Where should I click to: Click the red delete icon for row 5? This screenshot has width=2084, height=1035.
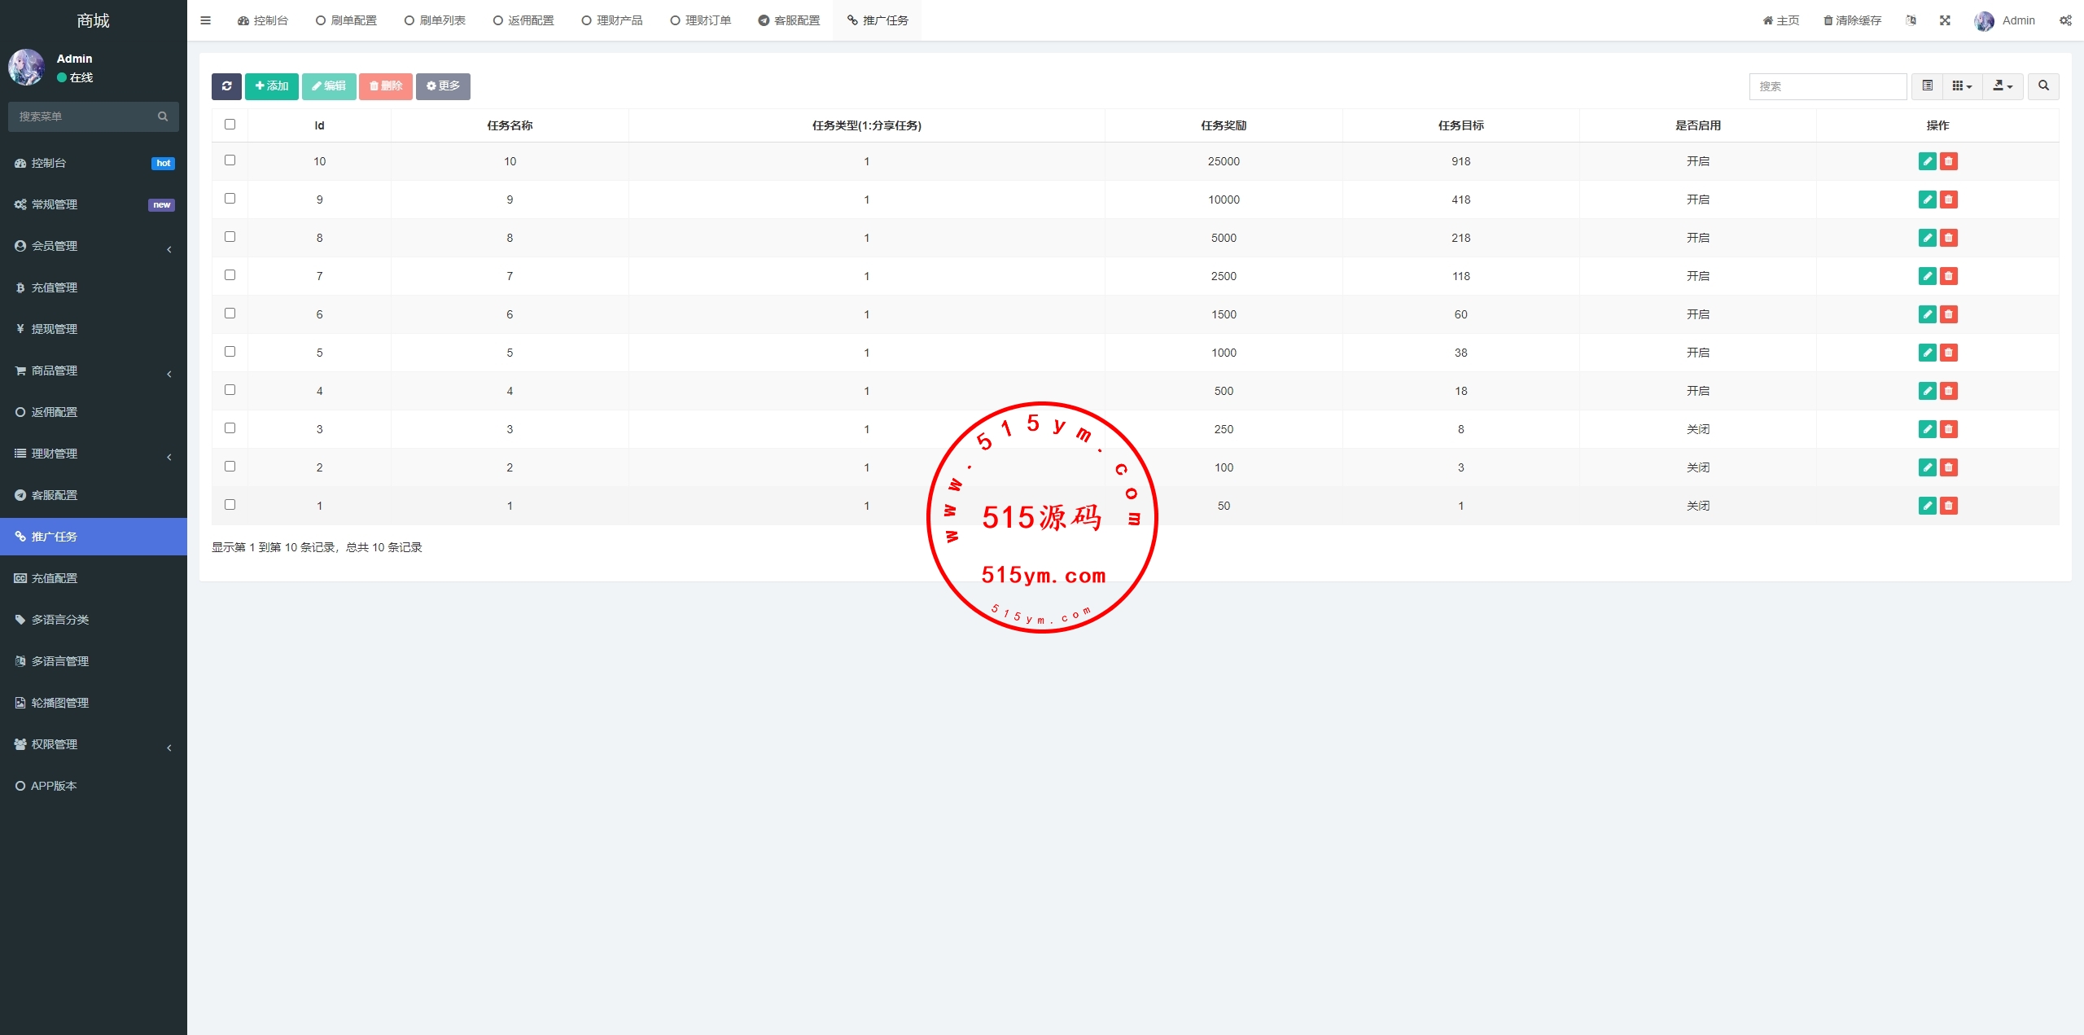tap(1948, 353)
